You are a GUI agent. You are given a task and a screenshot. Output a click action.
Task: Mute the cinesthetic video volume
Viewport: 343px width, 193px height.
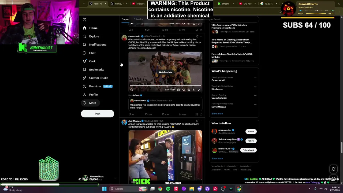pos(184,90)
